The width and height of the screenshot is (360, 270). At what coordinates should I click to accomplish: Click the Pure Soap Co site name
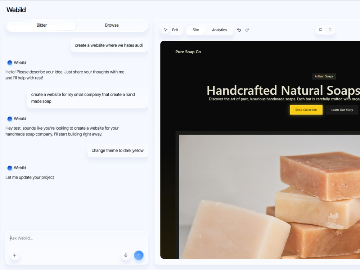pyautogui.click(x=188, y=52)
